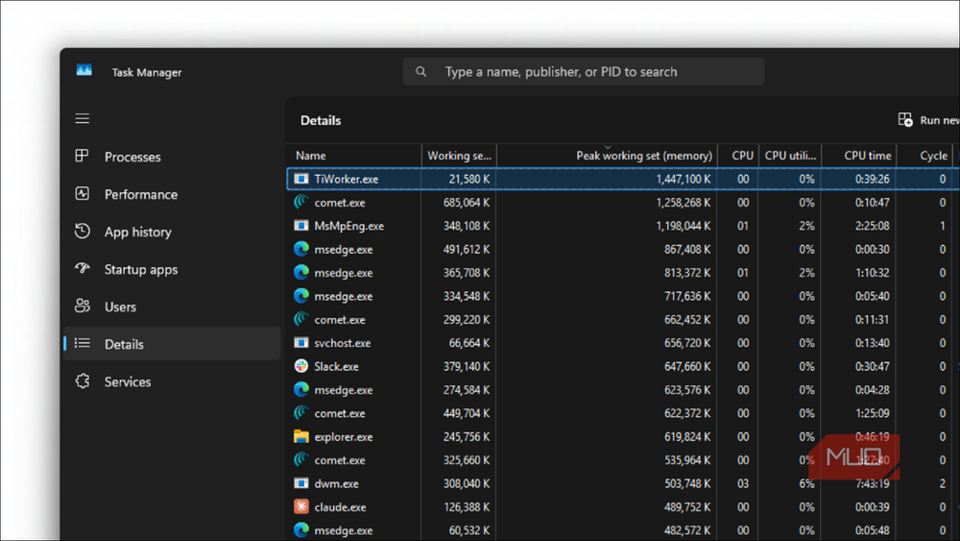Click the MsMpEng.exe process icon
Screen dimensions: 960x541
[x=301, y=226]
